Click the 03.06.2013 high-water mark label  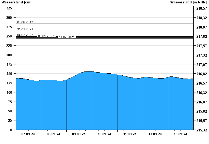coord(25,22)
